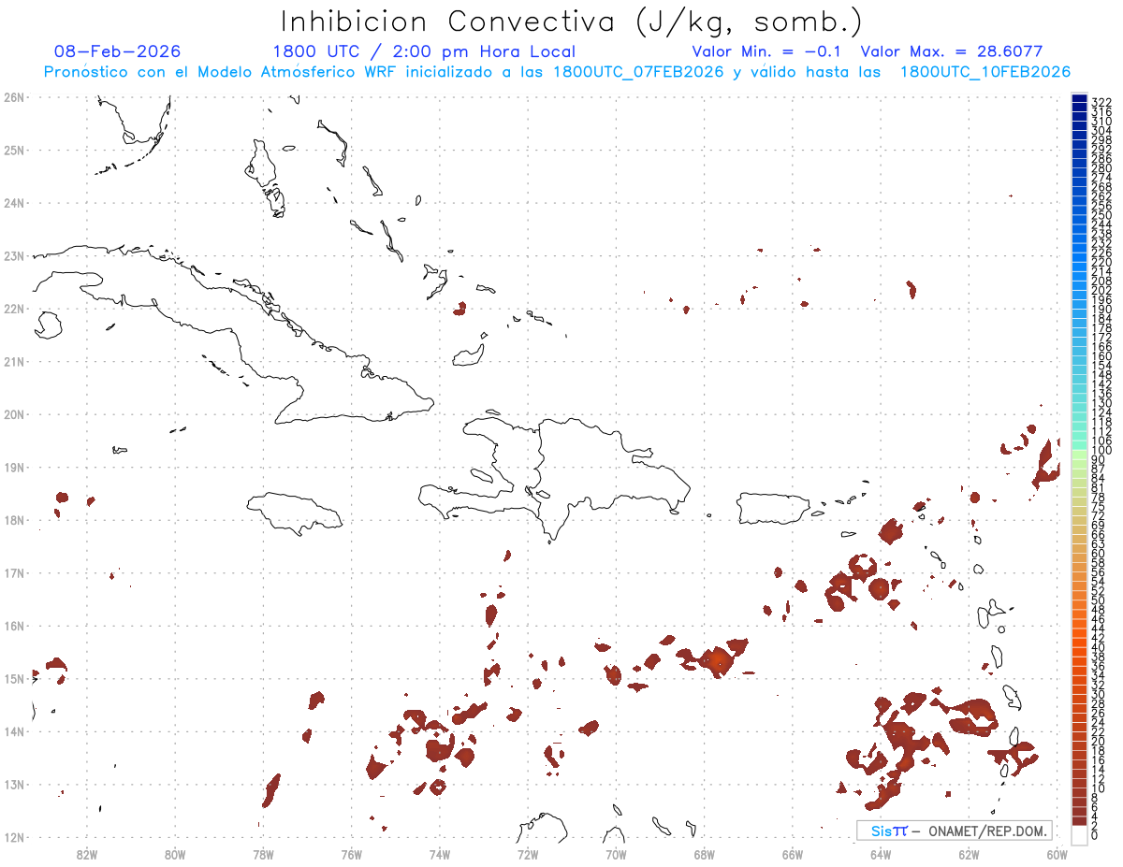Viewport: 1123px width, 867px height.
Task: Click the latitude label "23N"
Action: pyautogui.click(x=13, y=255)
